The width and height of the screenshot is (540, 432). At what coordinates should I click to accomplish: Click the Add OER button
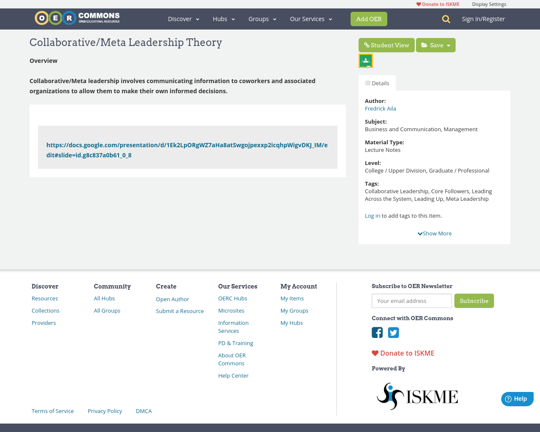[369, 19]
